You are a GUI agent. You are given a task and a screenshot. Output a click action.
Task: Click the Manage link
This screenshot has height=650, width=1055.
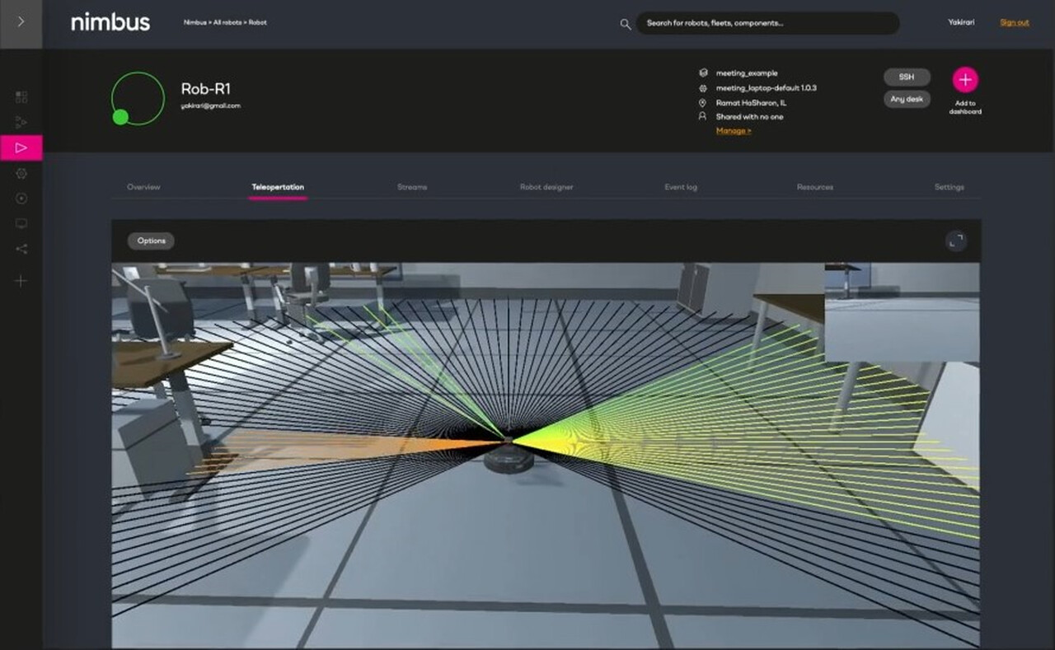[x=734, y=131]
